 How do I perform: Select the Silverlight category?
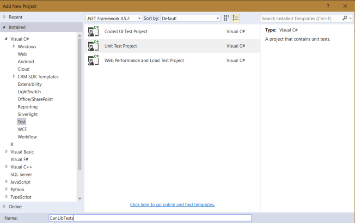[28, 114]
